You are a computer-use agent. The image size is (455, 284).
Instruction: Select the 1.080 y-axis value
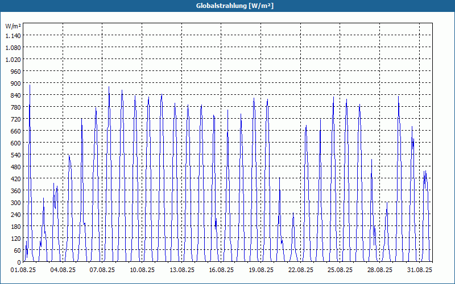[13, 48]
